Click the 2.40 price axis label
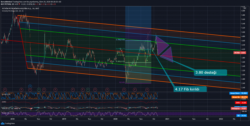 pos(243,88)
